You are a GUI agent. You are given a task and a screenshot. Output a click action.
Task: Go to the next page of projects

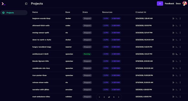(119, 97)
